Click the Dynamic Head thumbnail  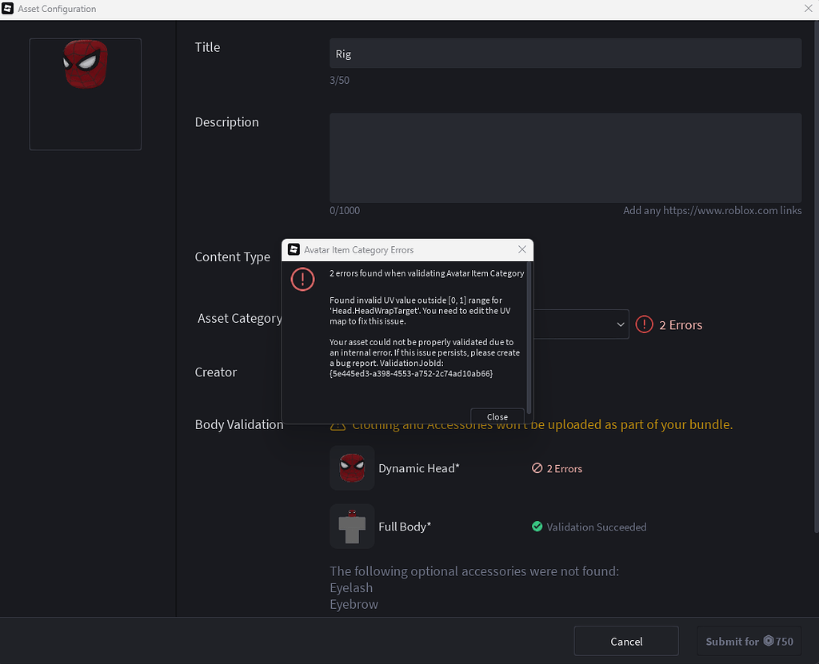(352, 467)
